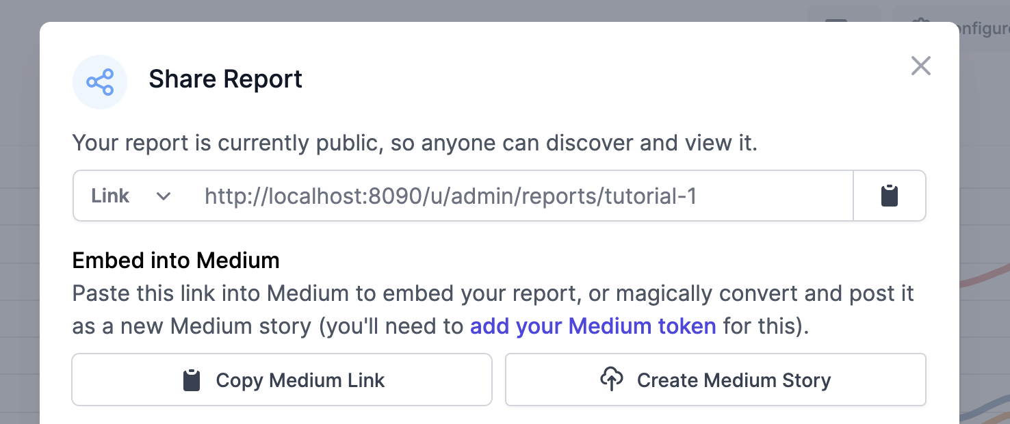Image resolution: width=1010 pixels, height=424 pixels.
Task: Click the Create Medium Story button
Action: (715, 380)
